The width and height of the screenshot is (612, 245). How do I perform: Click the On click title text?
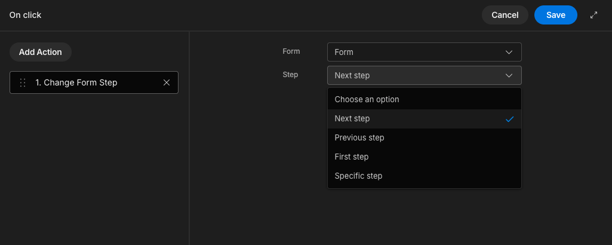tap(25, 15)
